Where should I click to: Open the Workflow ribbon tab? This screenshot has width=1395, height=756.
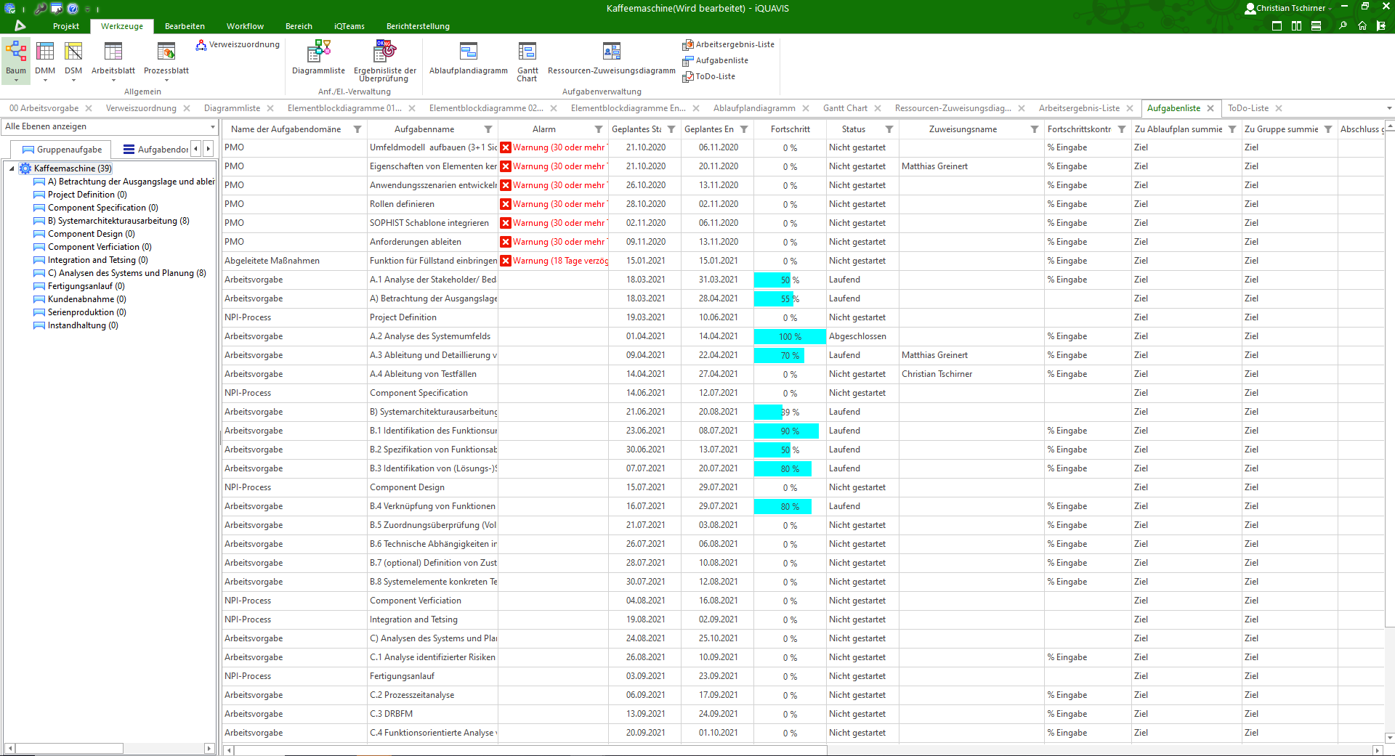[x=245, y=26]
